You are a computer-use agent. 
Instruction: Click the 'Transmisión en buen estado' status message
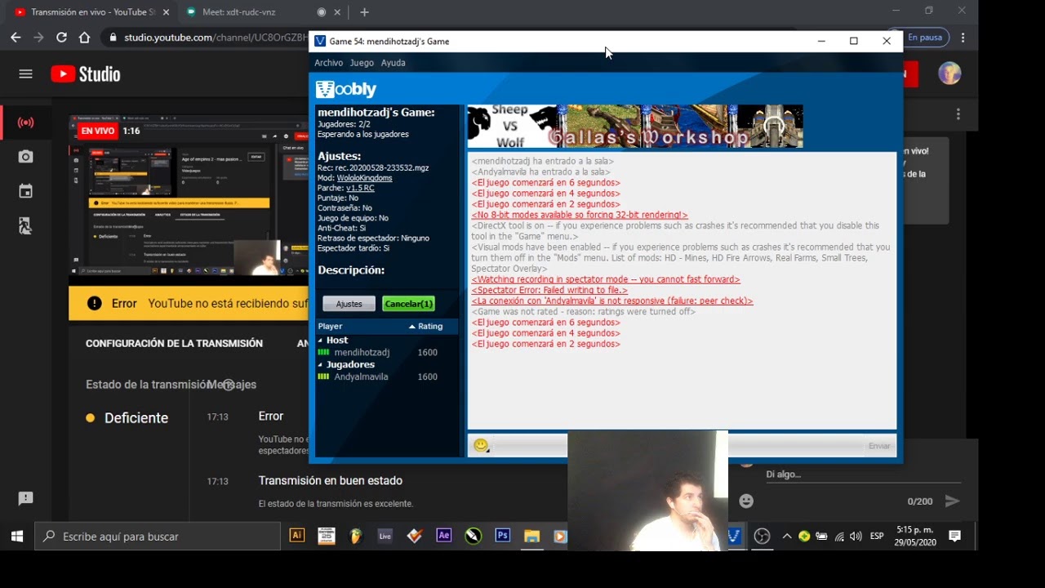coord(331,481)
